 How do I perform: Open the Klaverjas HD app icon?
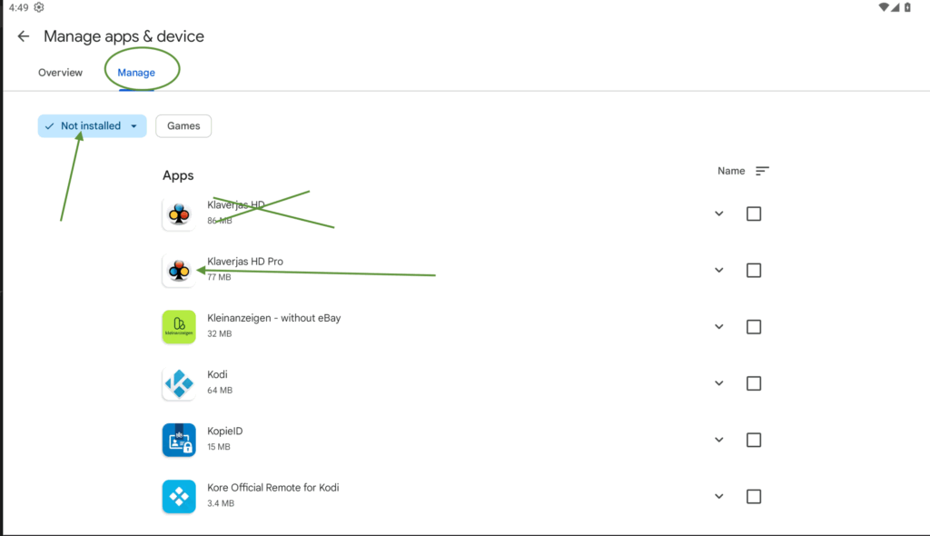179,214
